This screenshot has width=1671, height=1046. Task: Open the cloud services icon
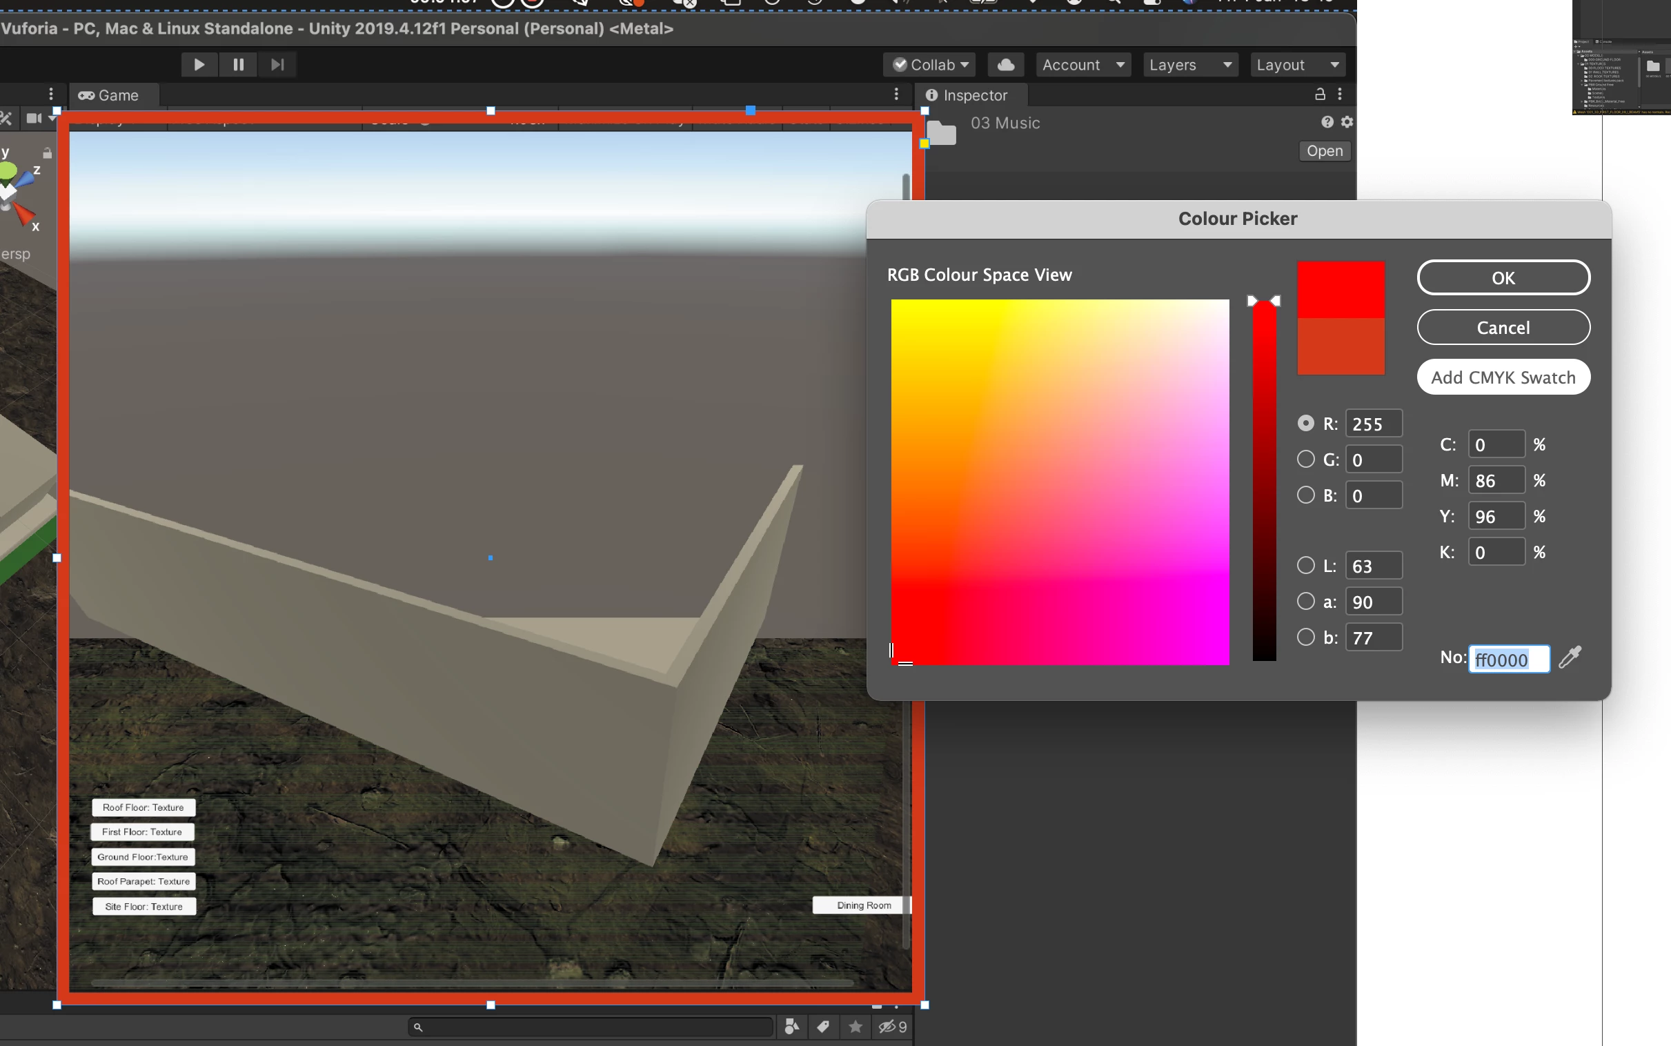coord(1006,64)
